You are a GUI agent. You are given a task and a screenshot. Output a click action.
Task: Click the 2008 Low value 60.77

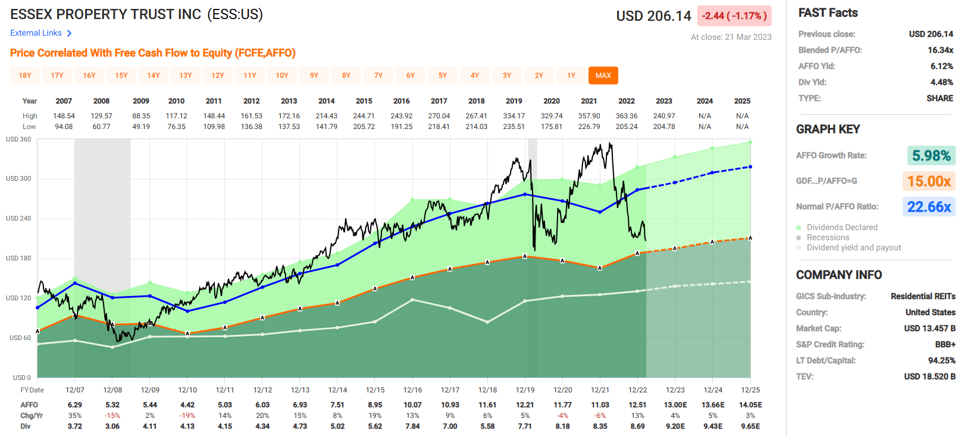tap(101, 127)
